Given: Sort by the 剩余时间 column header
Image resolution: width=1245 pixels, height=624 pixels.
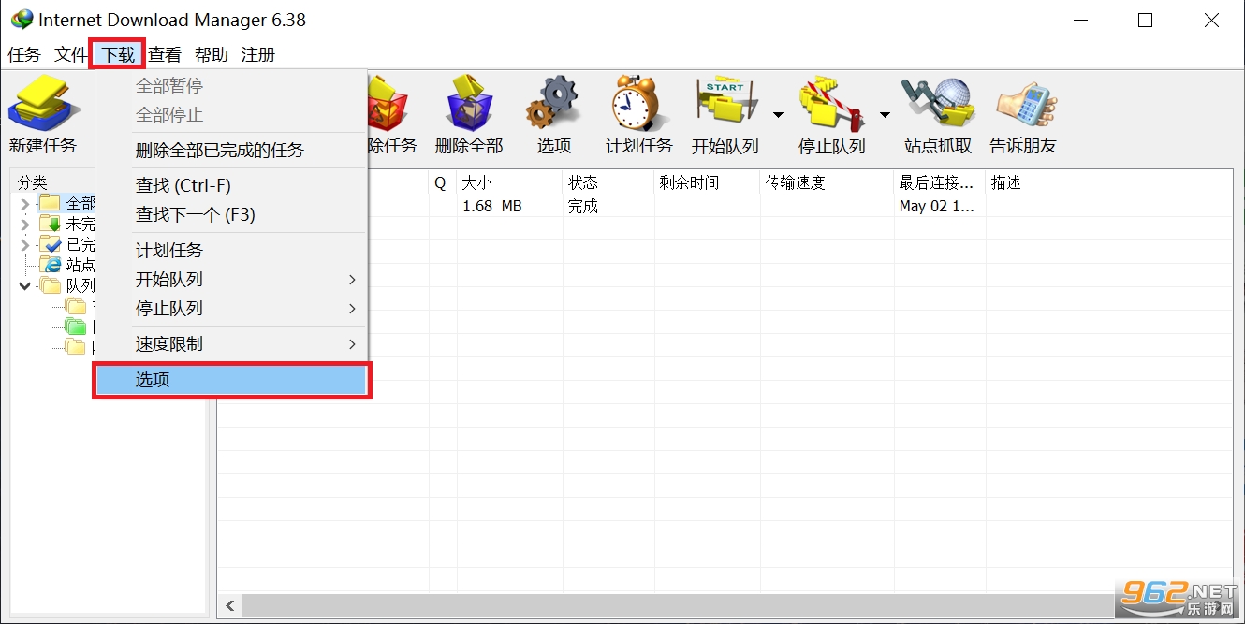Looking at the screenshot, I should pyautogui.click(x=707, y=183).
